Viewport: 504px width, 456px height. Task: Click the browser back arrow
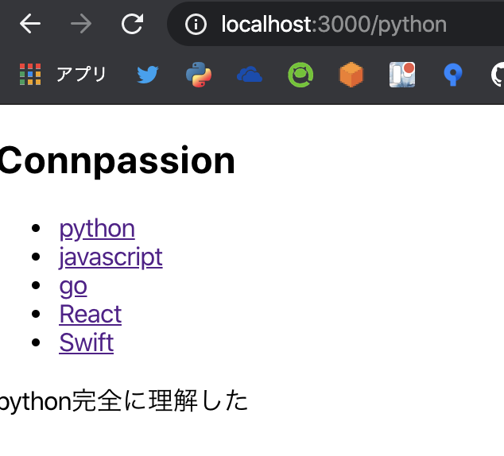[30, 24]
